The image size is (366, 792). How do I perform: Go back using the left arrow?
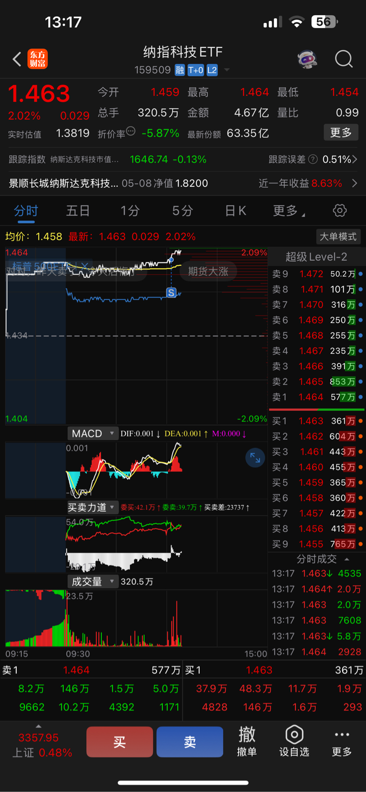[x=17, y=59]
